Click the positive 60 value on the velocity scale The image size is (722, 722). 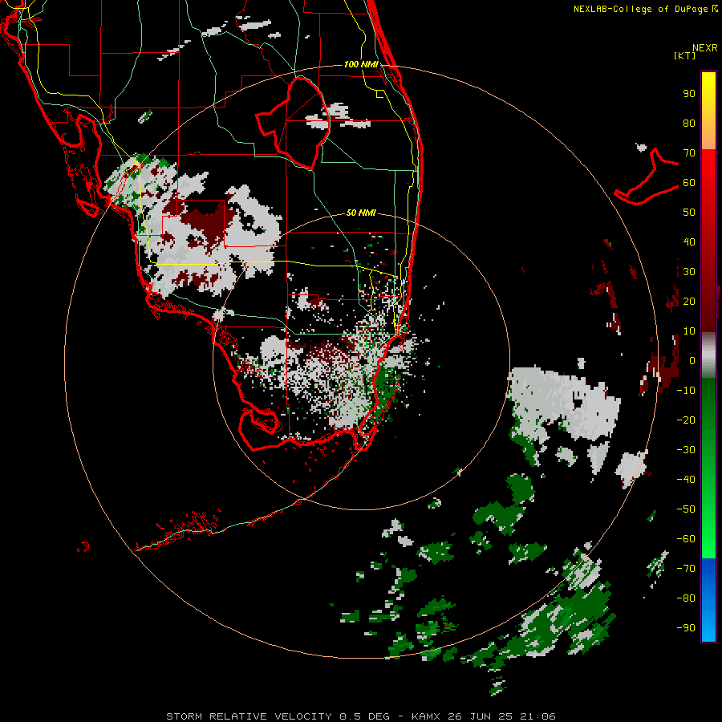pyautogui.click(x=689, y=182)
